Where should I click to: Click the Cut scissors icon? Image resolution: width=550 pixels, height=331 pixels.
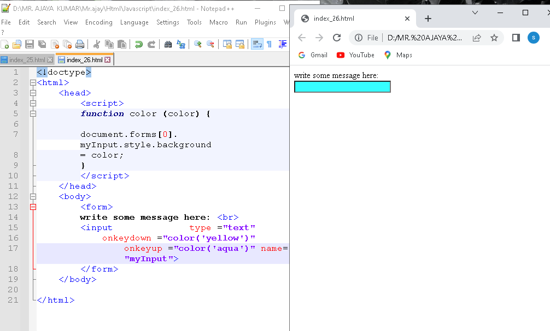tap(97, 45)
